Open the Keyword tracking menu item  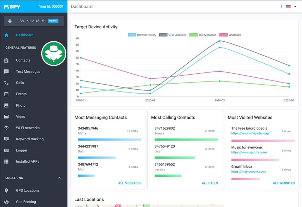point(30,139)
